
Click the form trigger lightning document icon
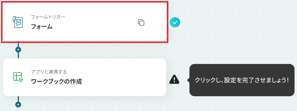18,22
